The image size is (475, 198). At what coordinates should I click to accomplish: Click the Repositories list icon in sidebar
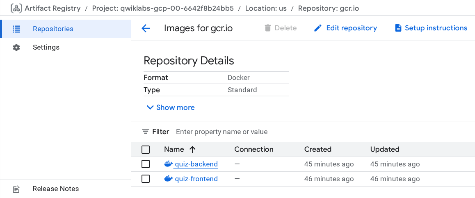coord(16,29)
